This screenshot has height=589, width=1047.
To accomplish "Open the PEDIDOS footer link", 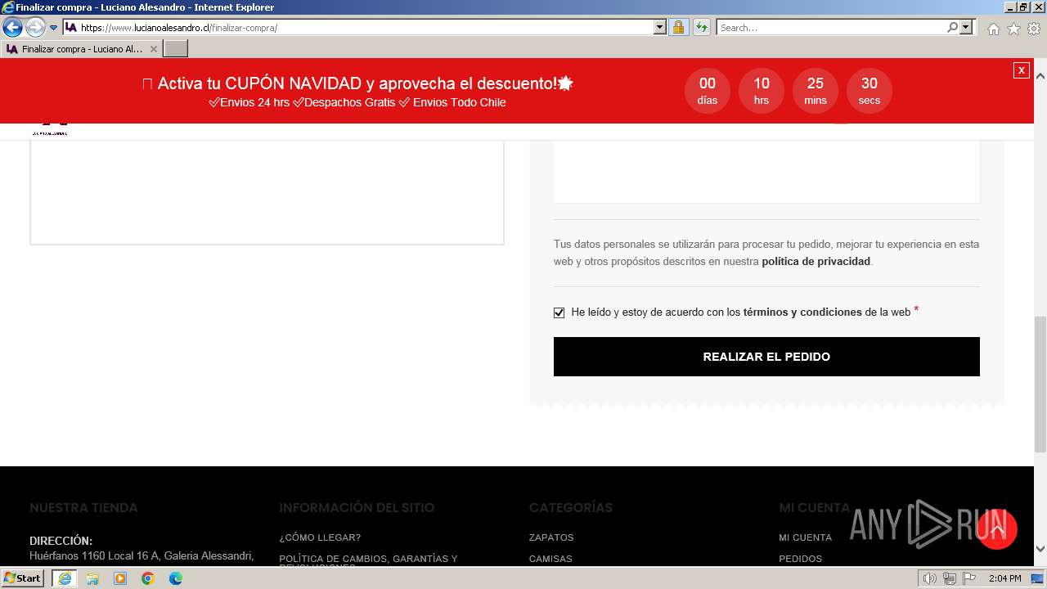I will pos(800,559).
